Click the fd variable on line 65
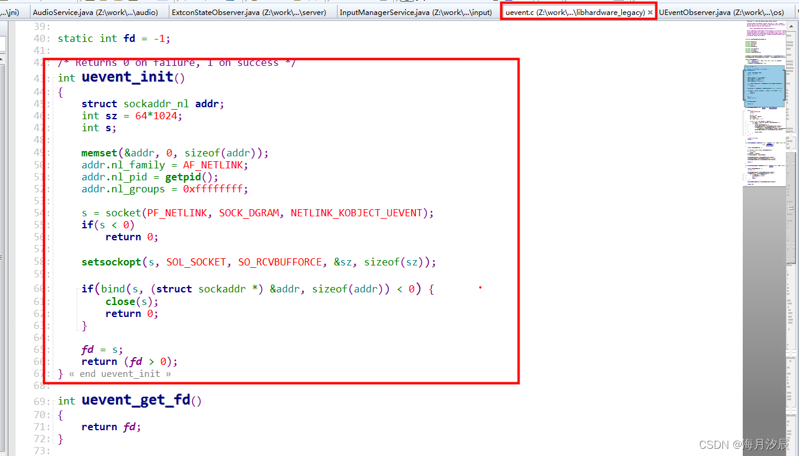The width and height of the screenshot is (799, 456). point(87,349)
